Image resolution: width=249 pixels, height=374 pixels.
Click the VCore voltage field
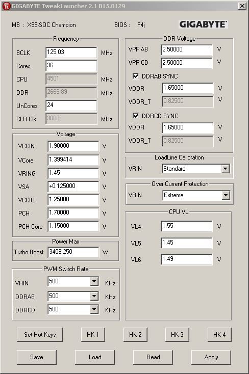pos(73,160)
